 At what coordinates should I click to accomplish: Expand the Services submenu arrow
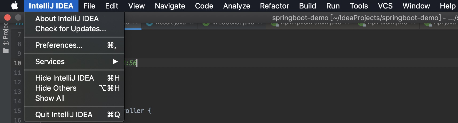[x=115, y=61]
